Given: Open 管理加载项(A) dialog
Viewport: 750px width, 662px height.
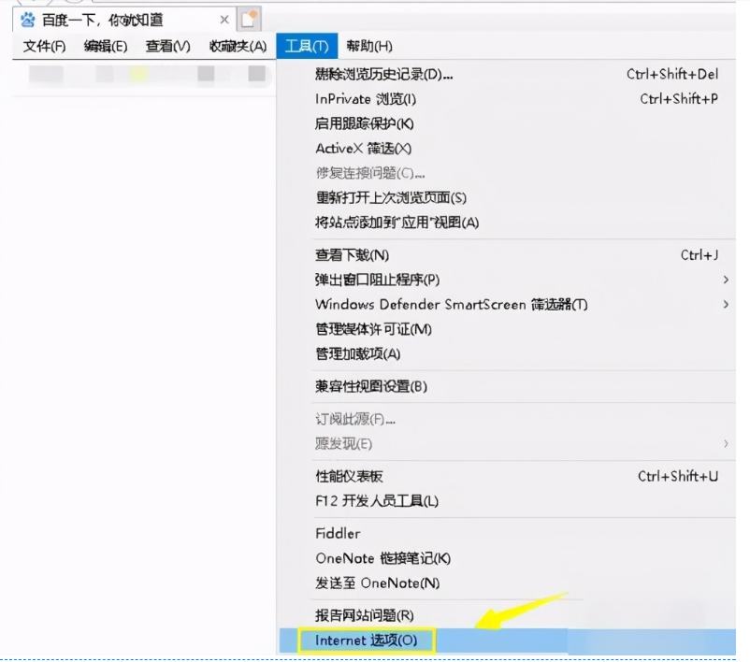Looking at the screenshot, I should (x=357, y=353).
